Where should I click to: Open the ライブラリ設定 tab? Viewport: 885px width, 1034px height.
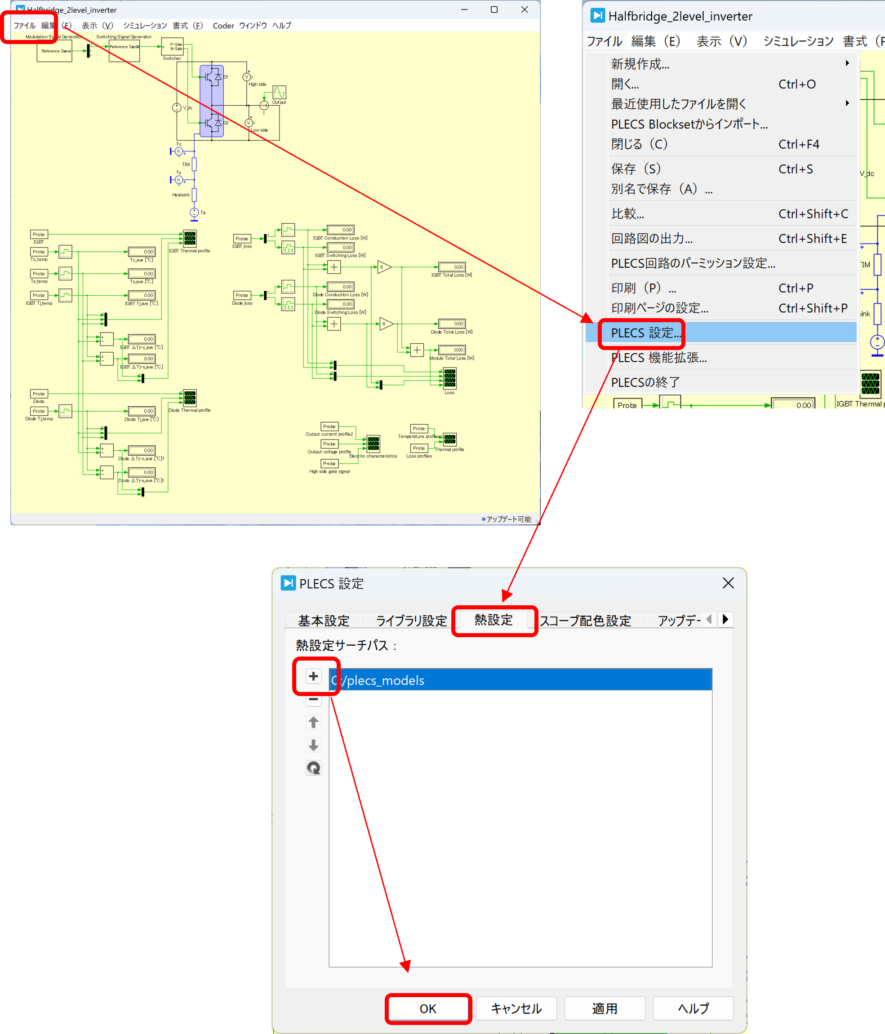tap(411, 621)
